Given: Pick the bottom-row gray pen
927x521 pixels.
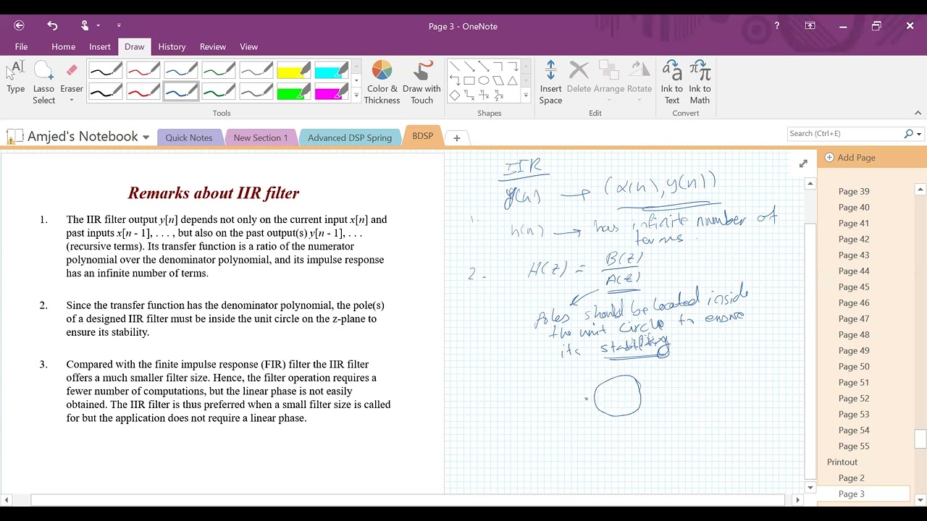Looking at the screenshot, I should pyautogui.click(x=256, y=92).
